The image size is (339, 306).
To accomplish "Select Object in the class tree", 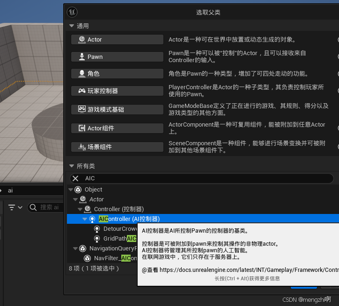I will 93,190.
